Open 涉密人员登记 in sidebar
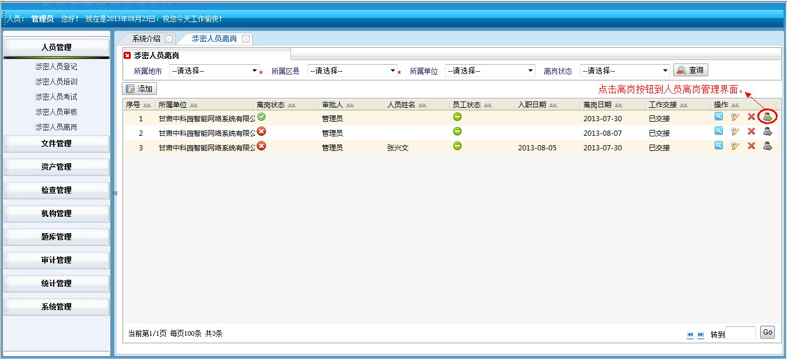The width and height of the screenshot is (787, 359). click(x=56, y=67)
